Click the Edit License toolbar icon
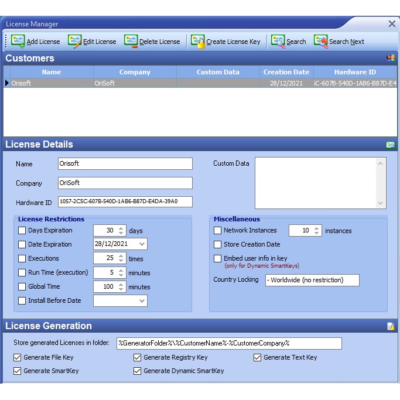 pos(74,41)
